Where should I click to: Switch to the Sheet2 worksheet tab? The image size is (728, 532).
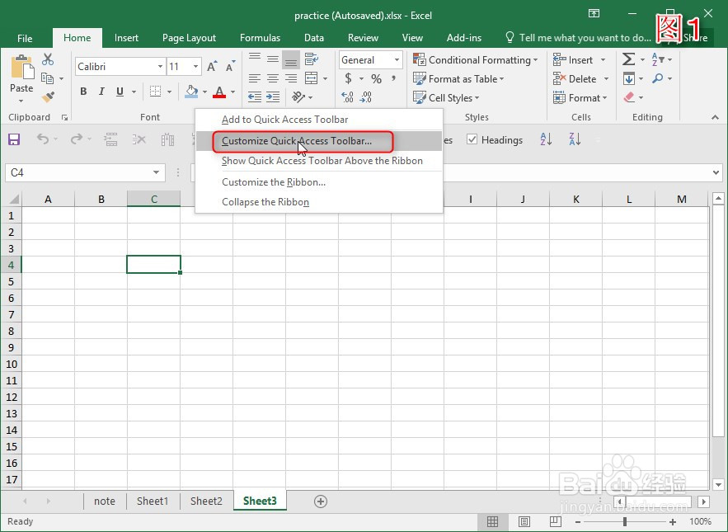(205, 501)
